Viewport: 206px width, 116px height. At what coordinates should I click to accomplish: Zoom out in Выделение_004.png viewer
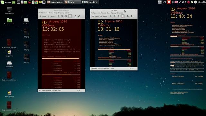point(62,16)
